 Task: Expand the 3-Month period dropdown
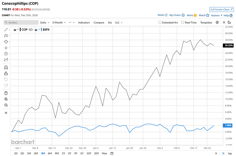59,22
